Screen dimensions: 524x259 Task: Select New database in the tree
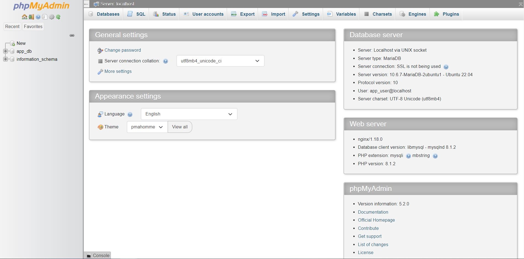21,43
